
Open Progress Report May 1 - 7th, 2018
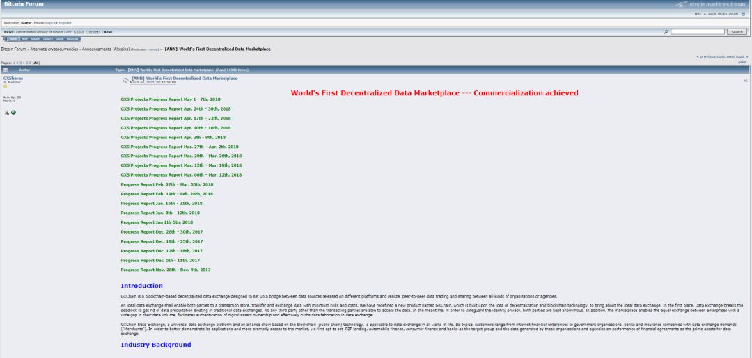tap(171, 99)
